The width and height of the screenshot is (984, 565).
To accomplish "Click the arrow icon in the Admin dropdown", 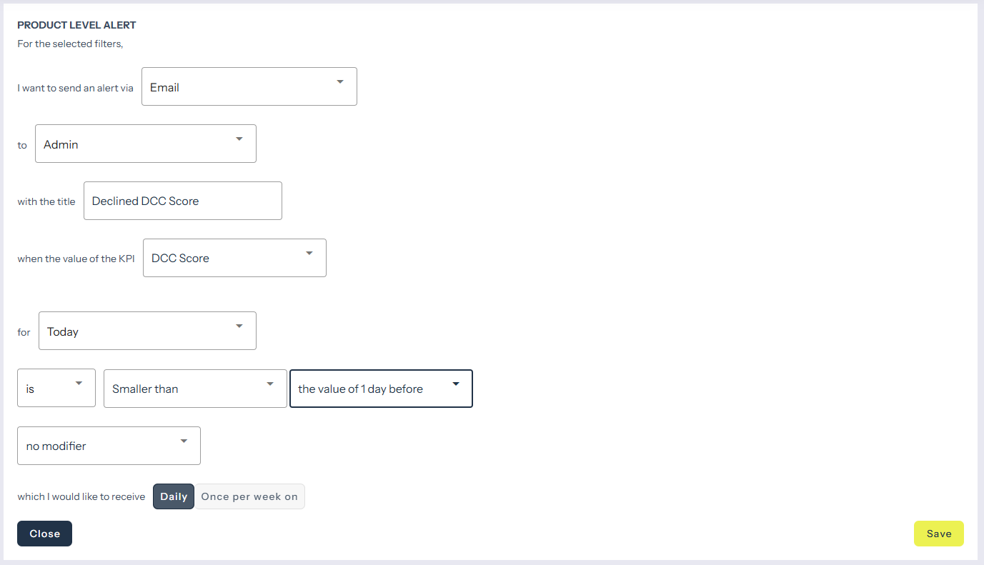I will click(239, 139).
